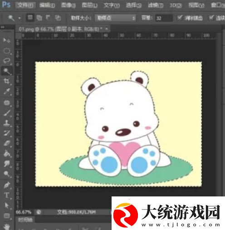Select the Smudge tool
This screenshot has height=230, width=225.
click(x=7, y=164)
